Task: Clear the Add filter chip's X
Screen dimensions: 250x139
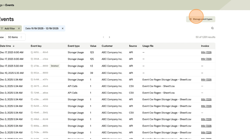Action: click(x=19, y=29)
